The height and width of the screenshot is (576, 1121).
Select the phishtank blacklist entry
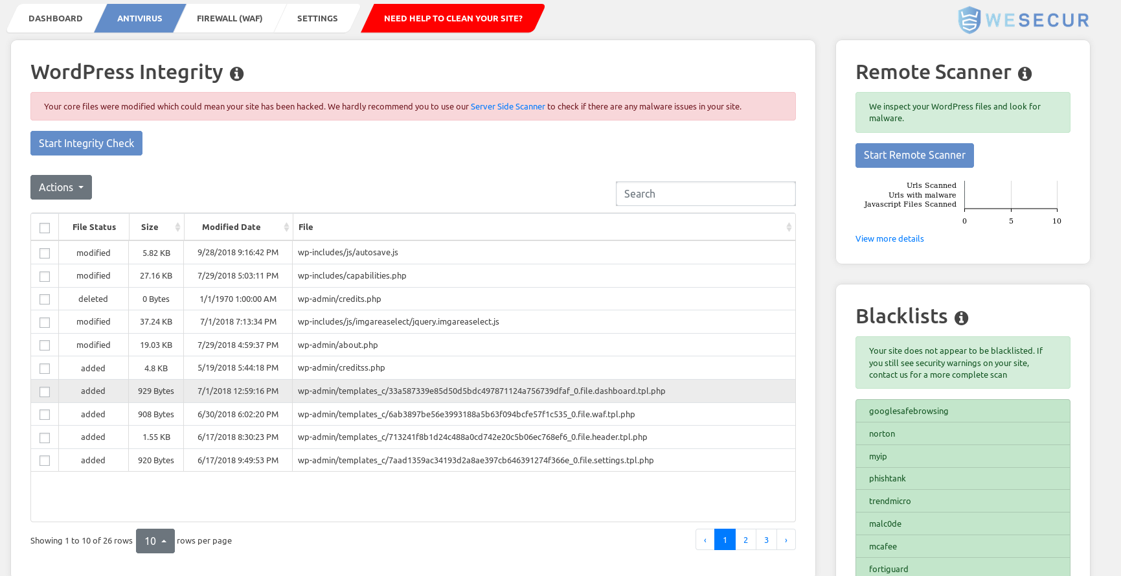point(962,479)
